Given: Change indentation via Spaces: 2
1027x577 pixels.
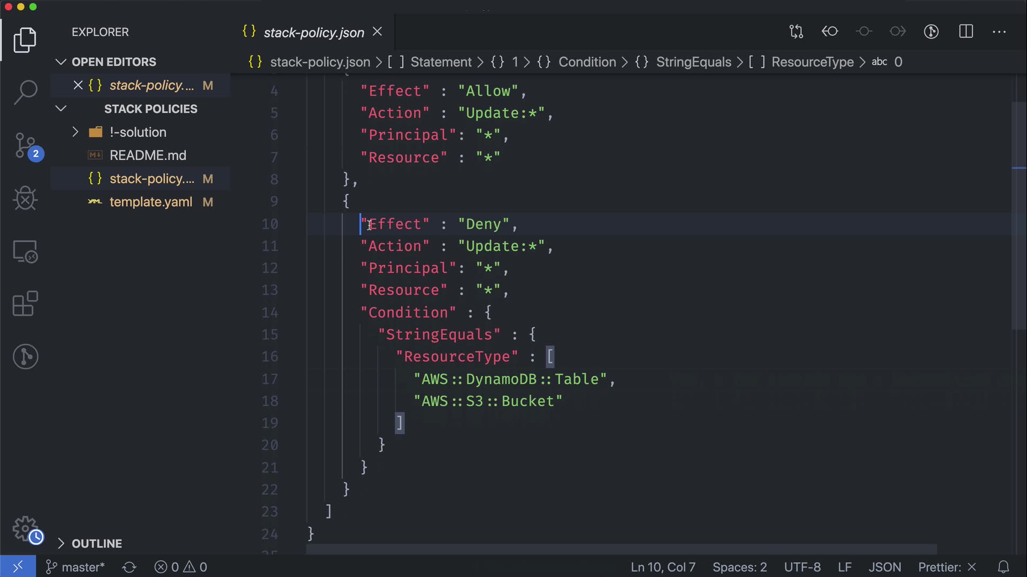Looking at the screenshot, I should [739, 567].
